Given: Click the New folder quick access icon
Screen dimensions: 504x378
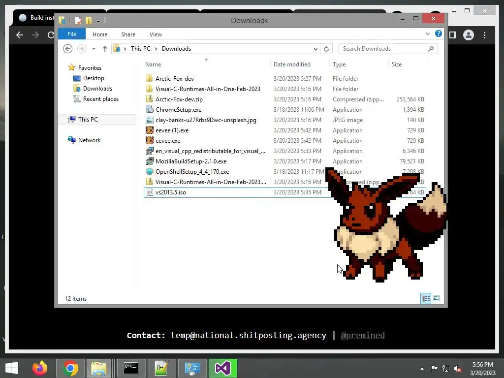Looking at the screenshot, I should tap(89, 21).
